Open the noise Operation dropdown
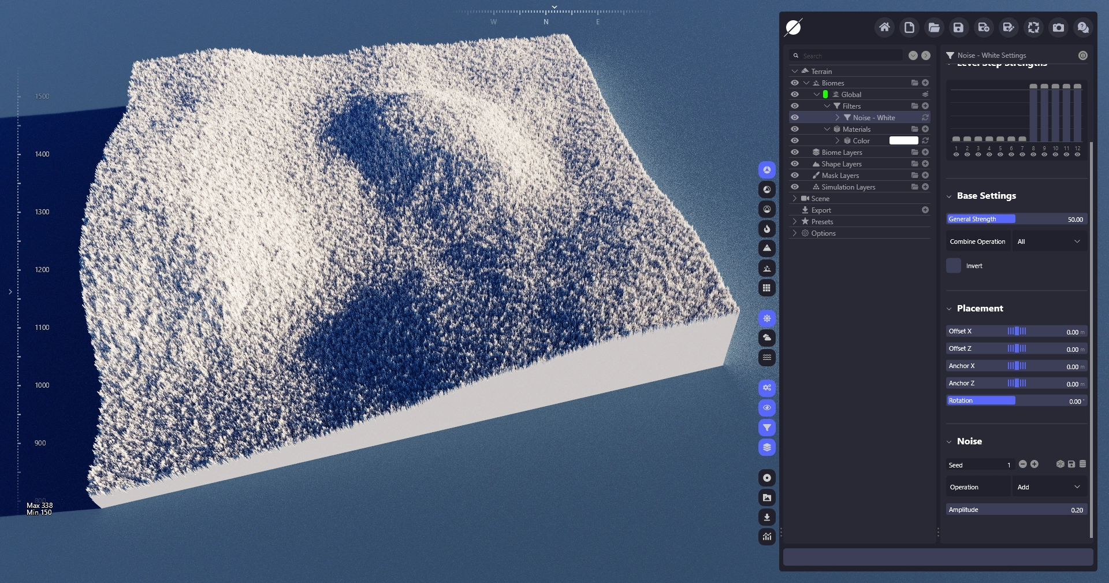 tap(1048, 487)
